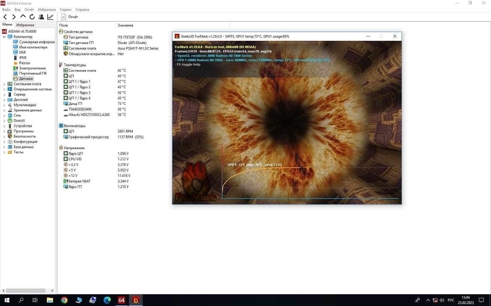Open the user/favorites manager toolbar icon

pyautogui.click(x=41, y=17)
